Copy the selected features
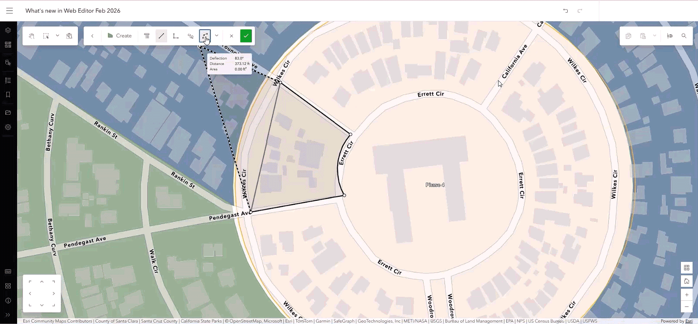This screenshot has height=324, width=698. tap(628, 36)
